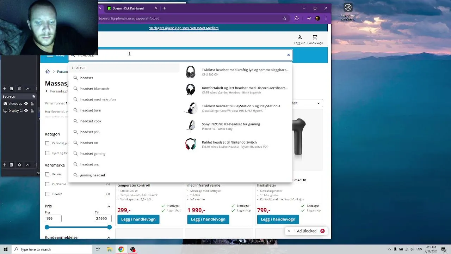451x254 pixels.
Task: Open the 90 dagers åpent kjøp link
Action: tap(184, 28)
